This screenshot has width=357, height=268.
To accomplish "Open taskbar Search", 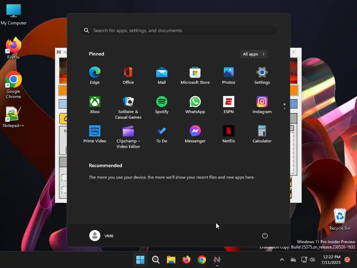I will [156, 260].
